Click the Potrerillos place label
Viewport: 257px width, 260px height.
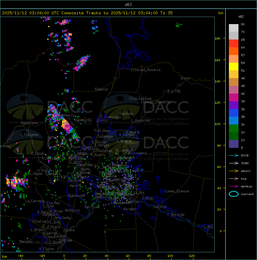pyautogui.click(x=52, y=170)
